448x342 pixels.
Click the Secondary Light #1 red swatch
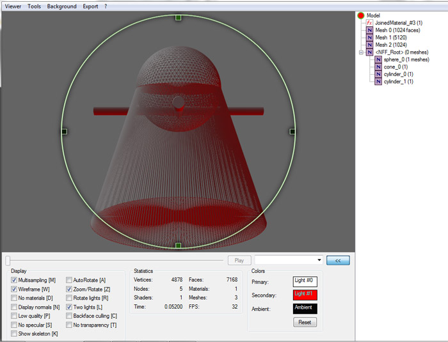click(x=305, y=295)
